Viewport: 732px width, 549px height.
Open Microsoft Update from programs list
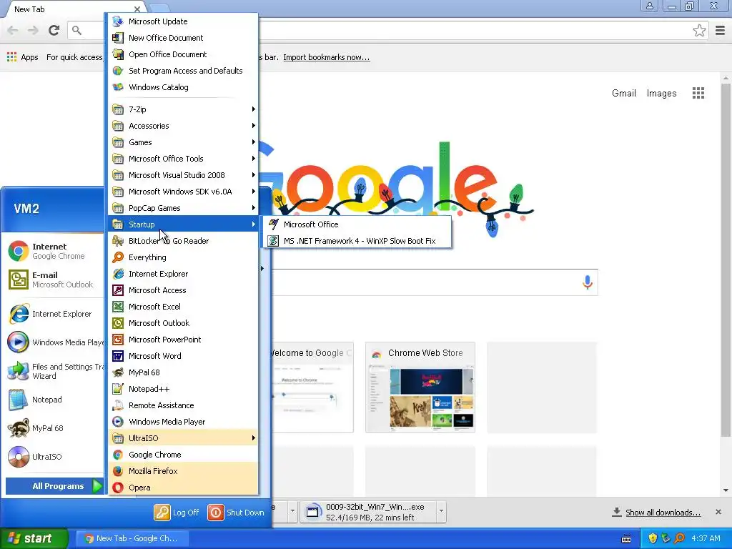tap(183, 21)
